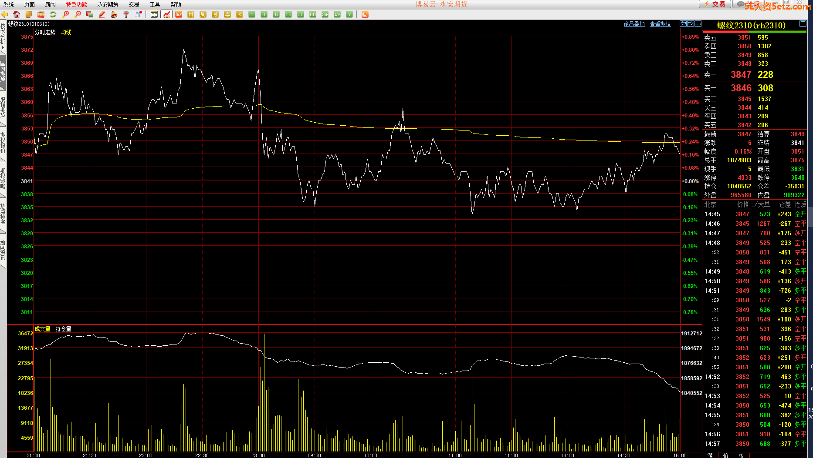This screenshot has width=813, height=458.
Task: Click the 持仓量 open interest legend label
Action: coord(64,329)
